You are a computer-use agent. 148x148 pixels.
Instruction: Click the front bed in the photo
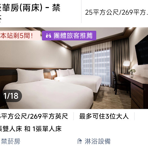point(48,92)
